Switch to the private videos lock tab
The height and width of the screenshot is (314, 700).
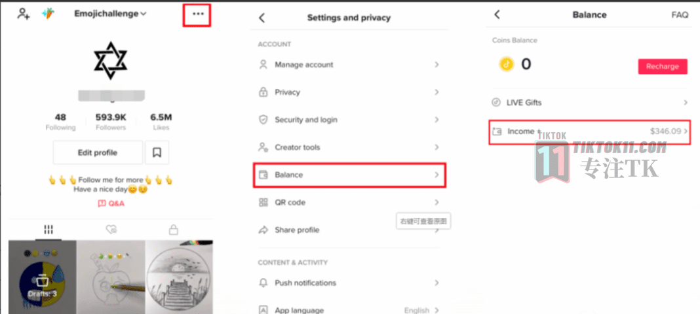point(173,230)
